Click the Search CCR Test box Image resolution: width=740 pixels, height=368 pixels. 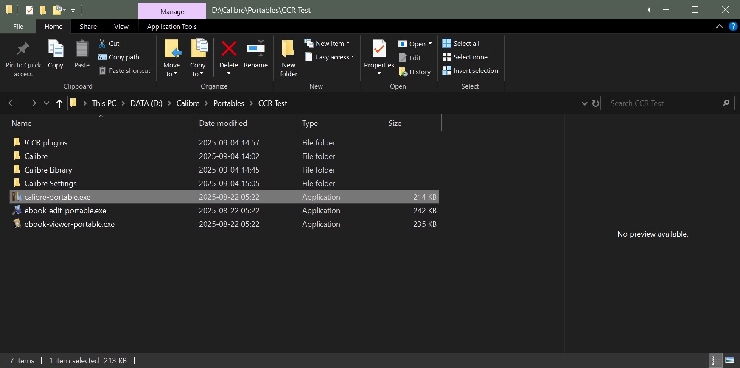point(670,103)
